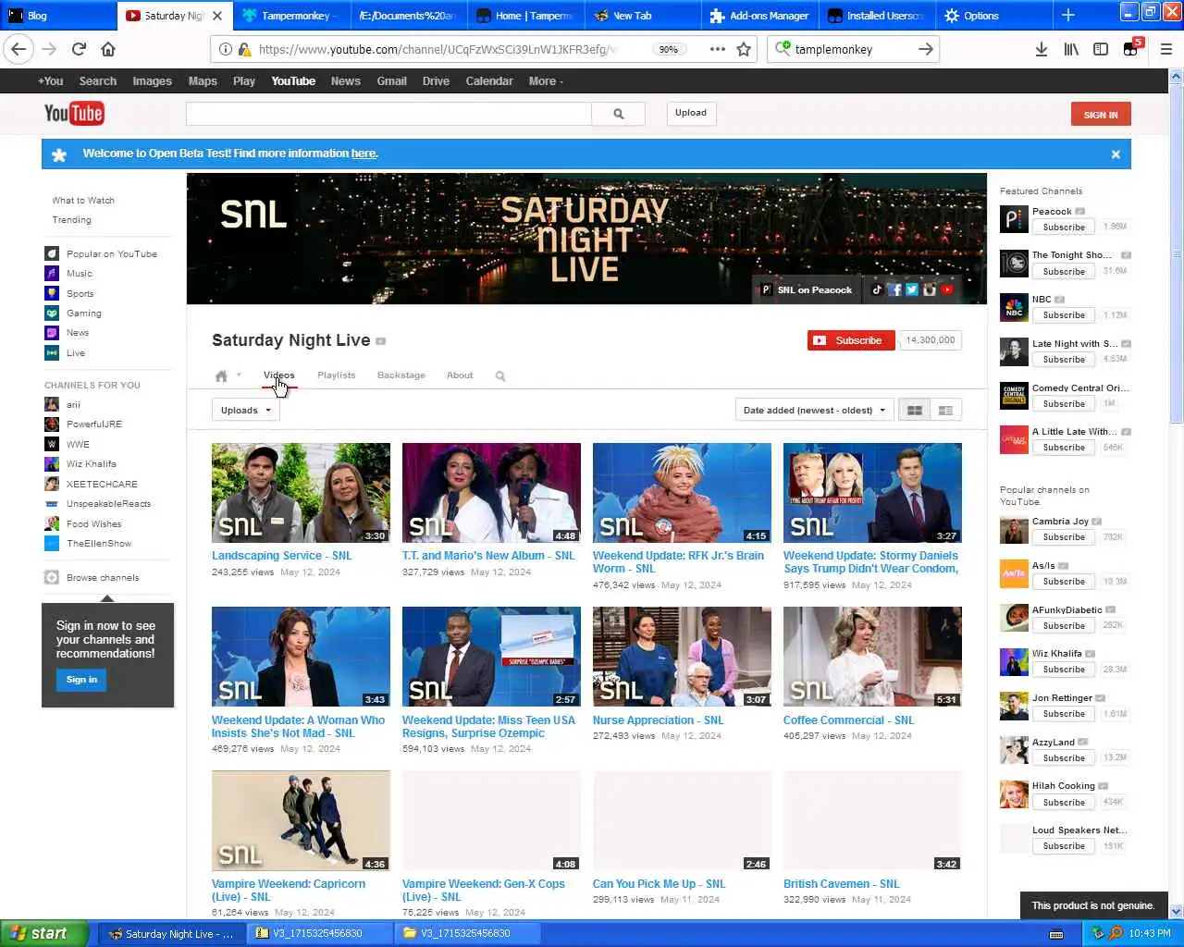The width and height of the screenshot is (1184, 947).
Task: Open Images in the Google bar
Action: tap(152, 81)
